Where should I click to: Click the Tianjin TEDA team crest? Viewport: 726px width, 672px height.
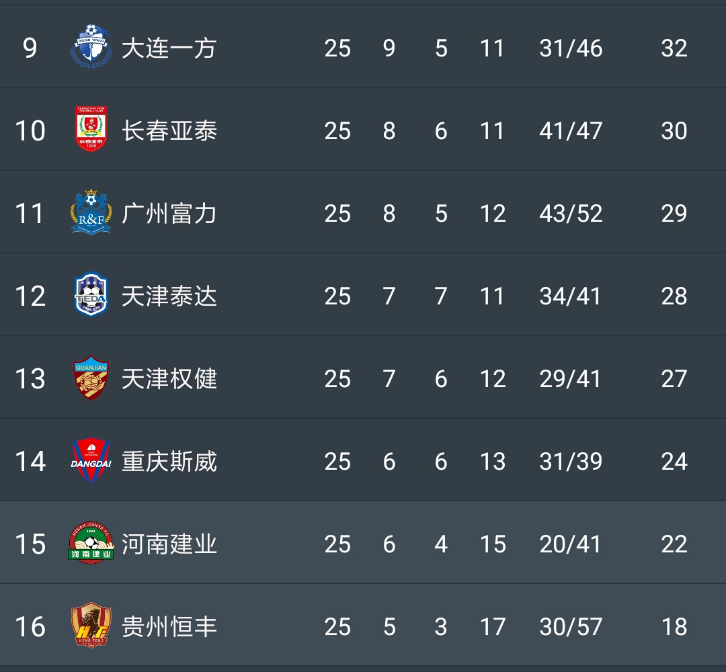pos(91,295)
